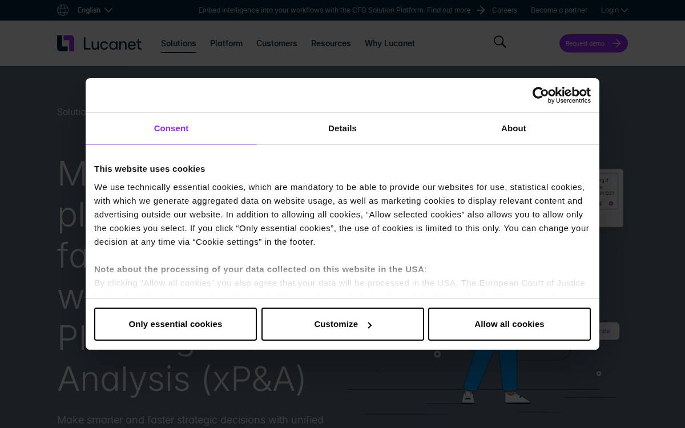Screen dimensions: 685x428
Task: Expand the Login dropdown
Action: click(x=614, y=10)
